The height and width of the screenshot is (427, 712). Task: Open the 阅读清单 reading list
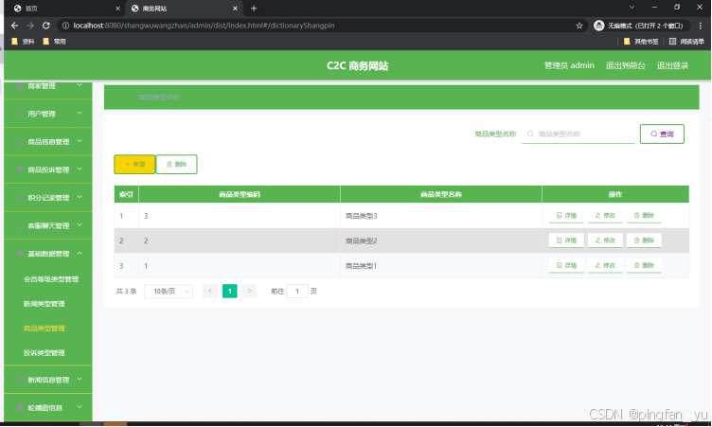[686, 42]
